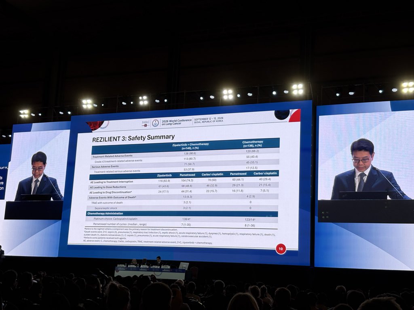Click the value '8 (1-36)'

pyautogui.click(x=249, y=225)
